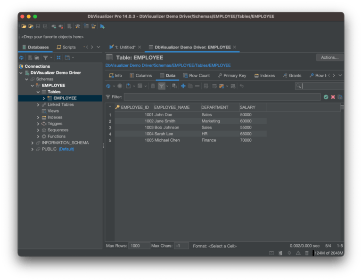Click the red x clear filter icon
This screenshot has width=362, height=280.
click(333, 97)
